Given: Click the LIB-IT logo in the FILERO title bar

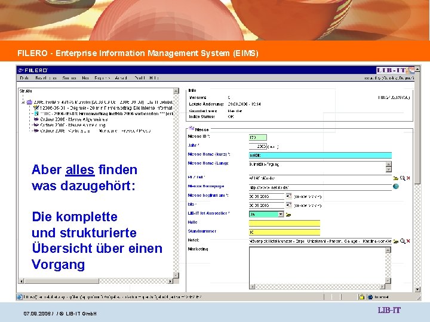Looking at the screenshot, I should [395, 70].
